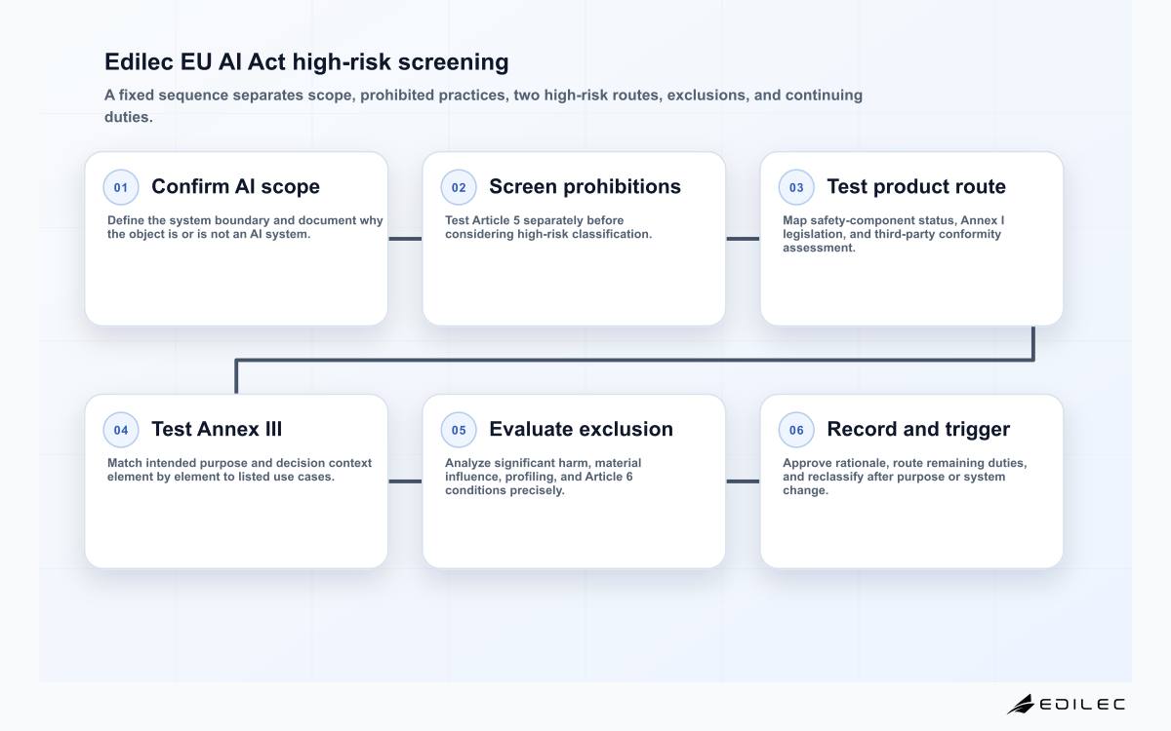Click the approve rationale description text
This screenshot has height=731, width=1171.
905,477
